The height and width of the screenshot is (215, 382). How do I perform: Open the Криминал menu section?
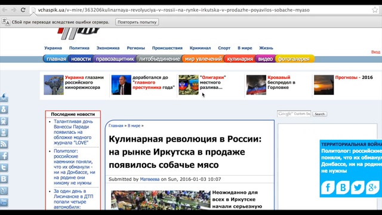(x=201, y=48)
